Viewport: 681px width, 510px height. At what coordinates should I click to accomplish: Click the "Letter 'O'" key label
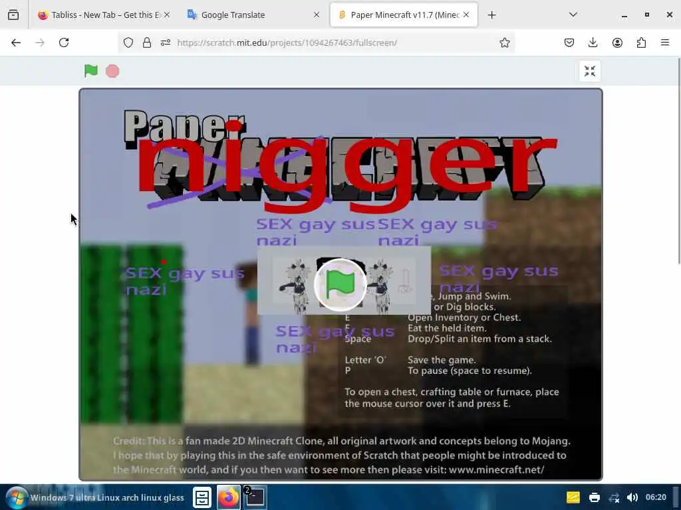click(365, 360)
